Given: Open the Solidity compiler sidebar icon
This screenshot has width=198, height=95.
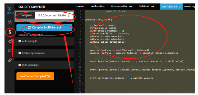Looking at the screenshot, I should tap(10, 32).
